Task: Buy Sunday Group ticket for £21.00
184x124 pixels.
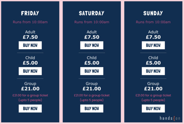Action: coord(153,108)
